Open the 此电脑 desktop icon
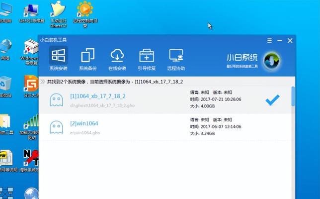The height and width of the screenshot is (199, 320). [5, 12]
